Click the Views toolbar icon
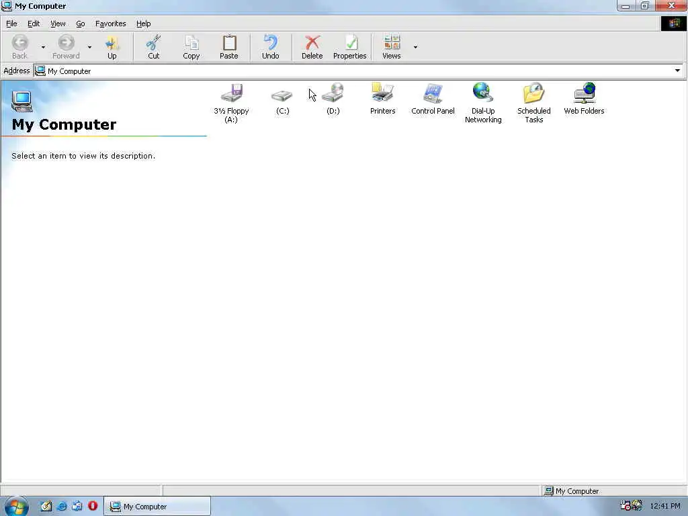The width and height of the screenshot is (688, 516). click(392, 47)
